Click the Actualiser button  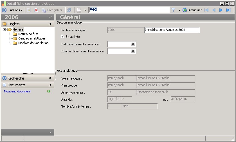coord(192,10)
